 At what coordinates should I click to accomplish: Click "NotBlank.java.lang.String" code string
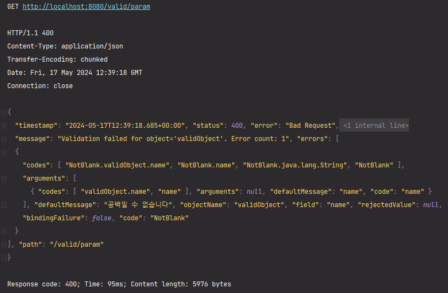click(295, 165)
